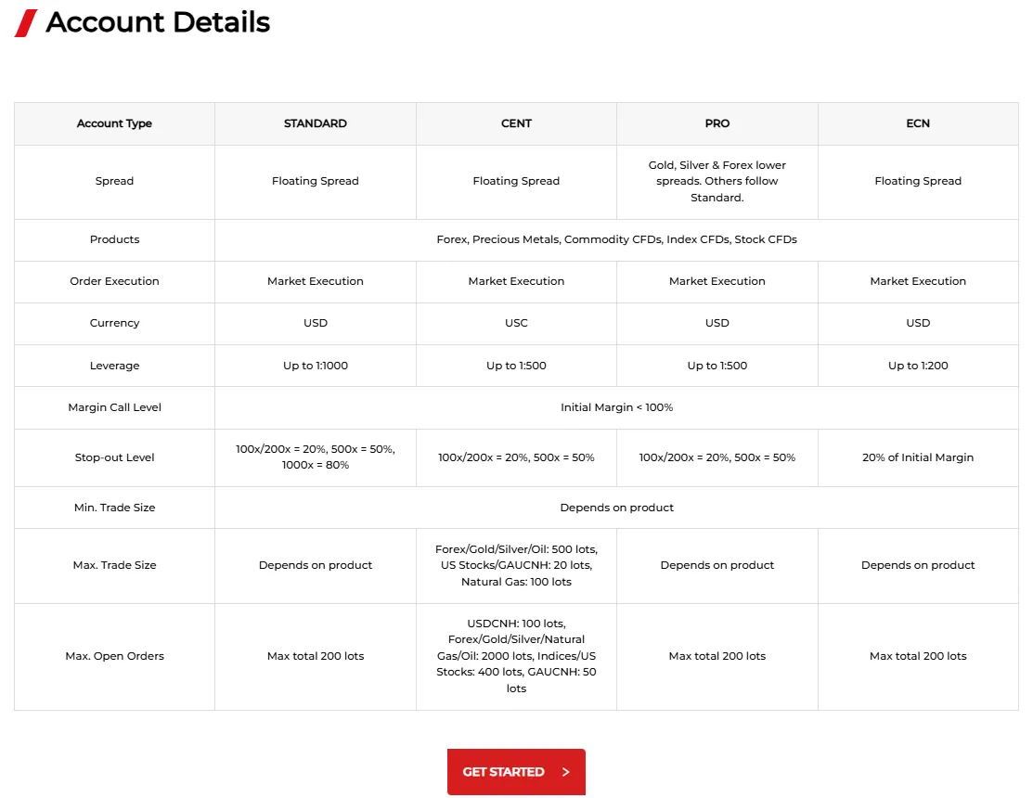Select the ECN column header
The height and width of the screenshot is (798, 1033).
pos(918,123)
